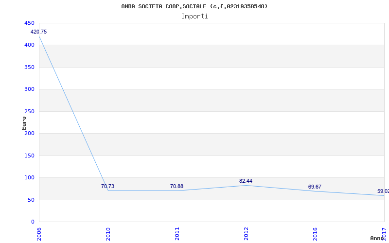
Task: Click the 100 y-axis tick label
Action: [x=29, y=178]
